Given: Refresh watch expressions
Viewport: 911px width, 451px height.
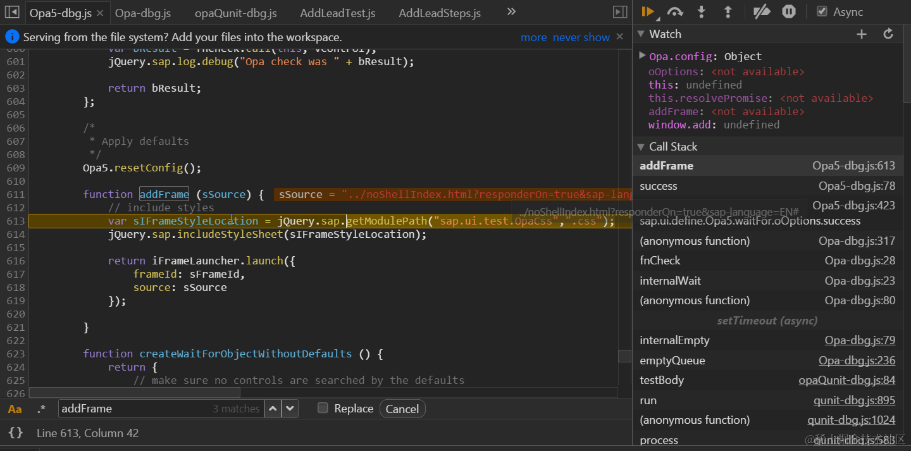Looking at the screenshot, I should [888, 34].
